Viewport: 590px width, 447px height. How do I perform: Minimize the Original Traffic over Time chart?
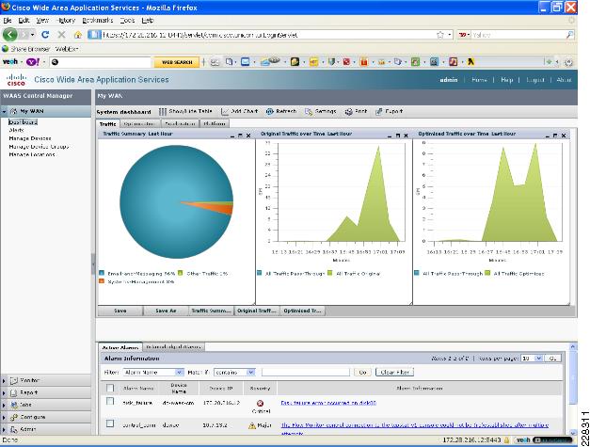tap(390, 136)
